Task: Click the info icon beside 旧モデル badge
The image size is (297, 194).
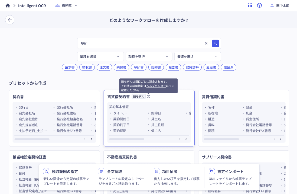Action: tap(148, 97)
